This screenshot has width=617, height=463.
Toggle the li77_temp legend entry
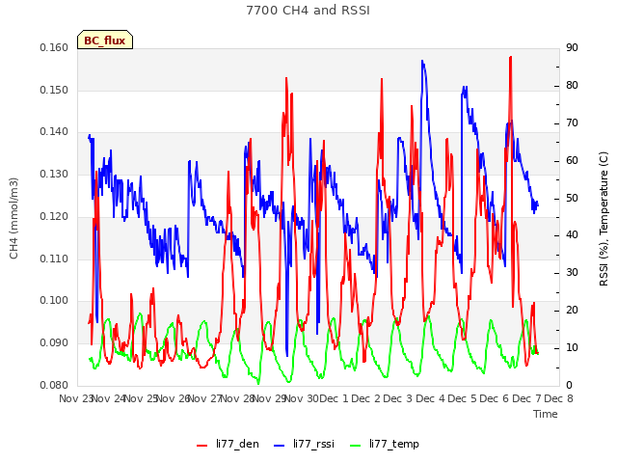pos(385,444)
